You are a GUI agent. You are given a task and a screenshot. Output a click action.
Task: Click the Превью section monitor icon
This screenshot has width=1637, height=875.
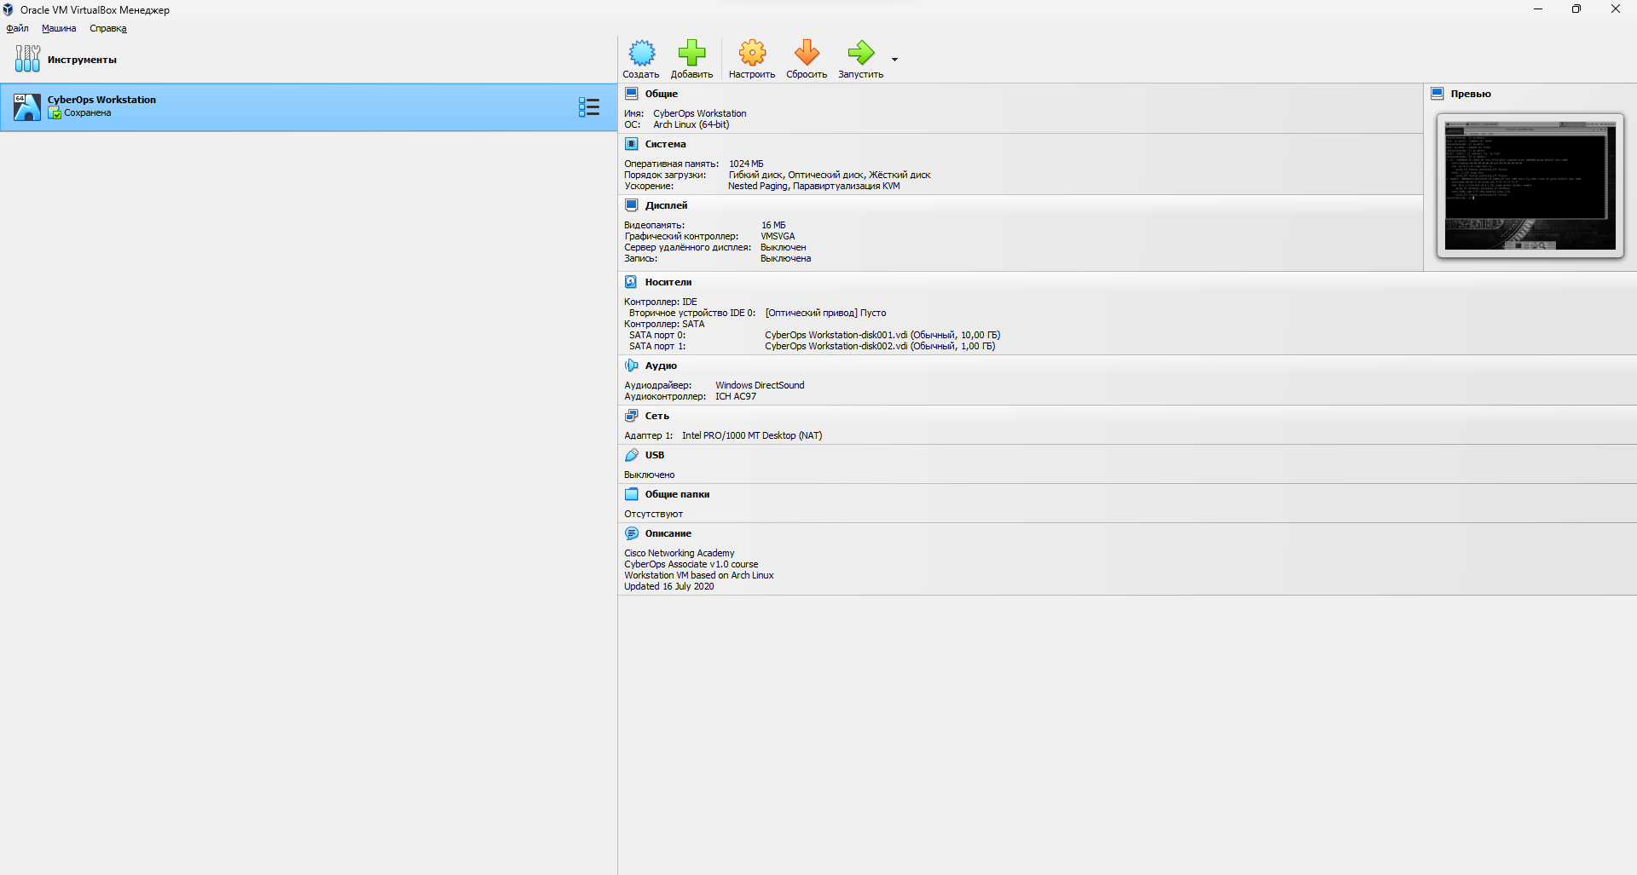[1437, 94]
